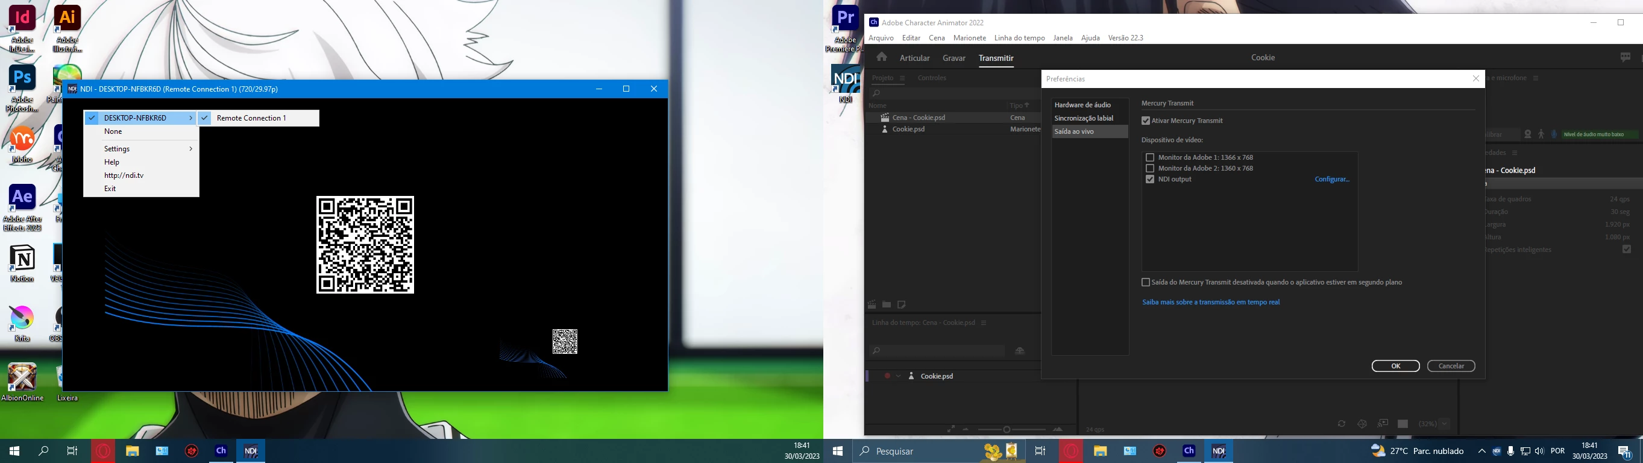Image resolution: width=1643 pixels, height=463 pixels.
Task: Switch to the Articular workspace tab
Action: 915,58
